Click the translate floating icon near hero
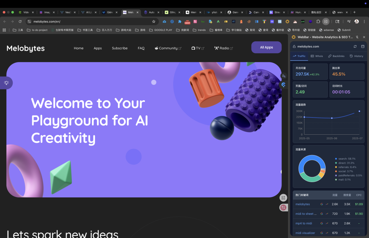The height and width of the screenshot is (238, 369). [284, 76]
